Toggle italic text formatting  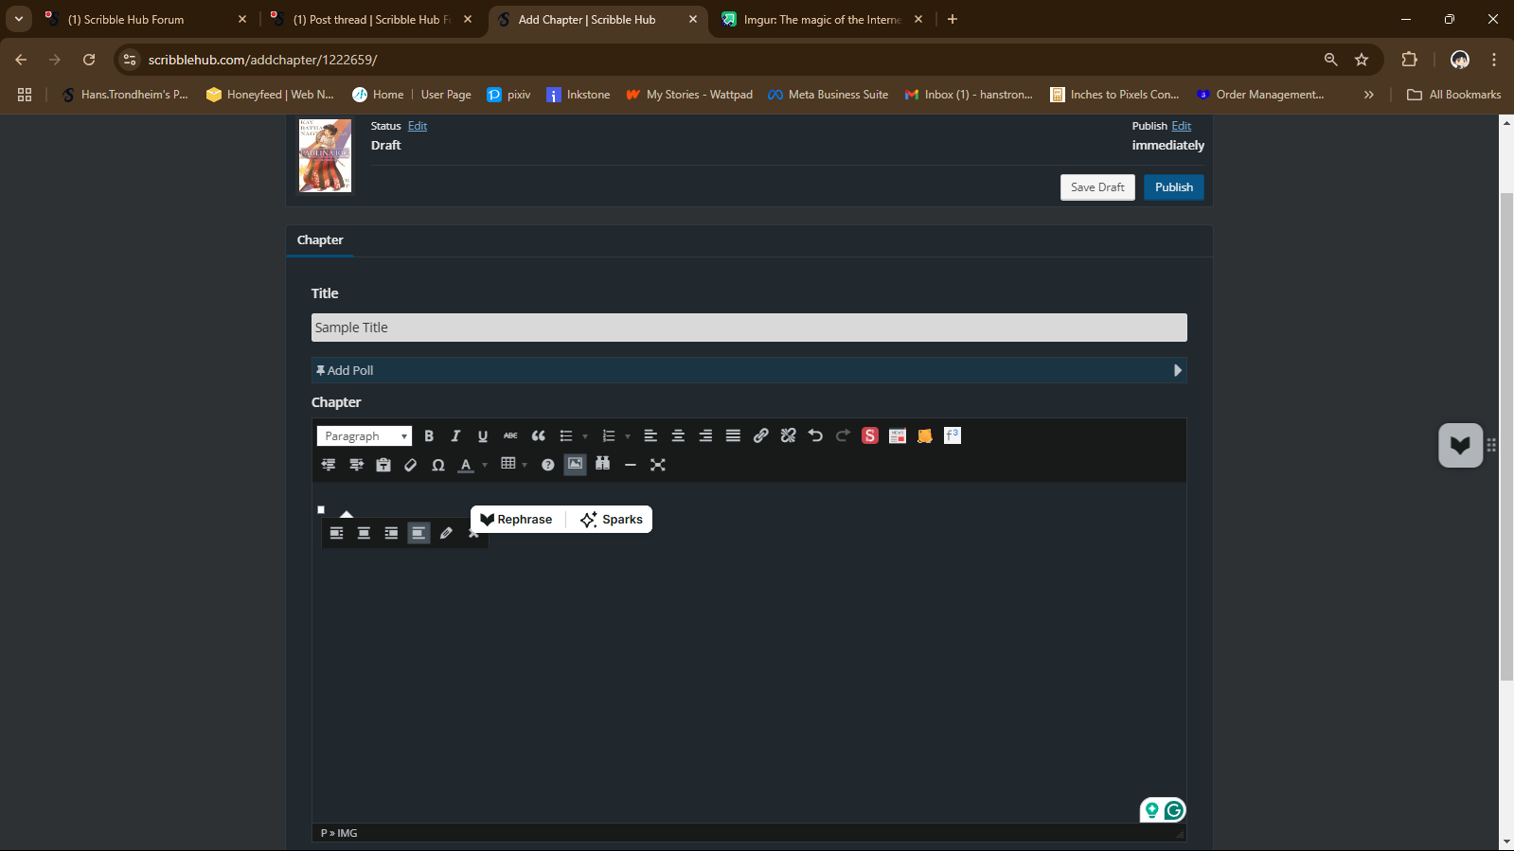[455, 436]
